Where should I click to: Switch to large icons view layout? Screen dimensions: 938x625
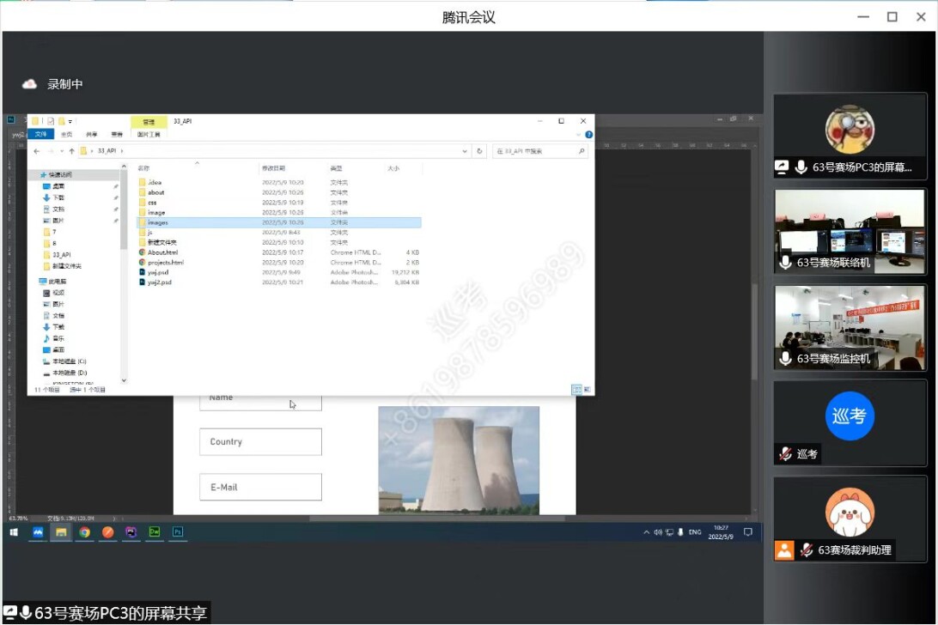[x=587, y=390]
